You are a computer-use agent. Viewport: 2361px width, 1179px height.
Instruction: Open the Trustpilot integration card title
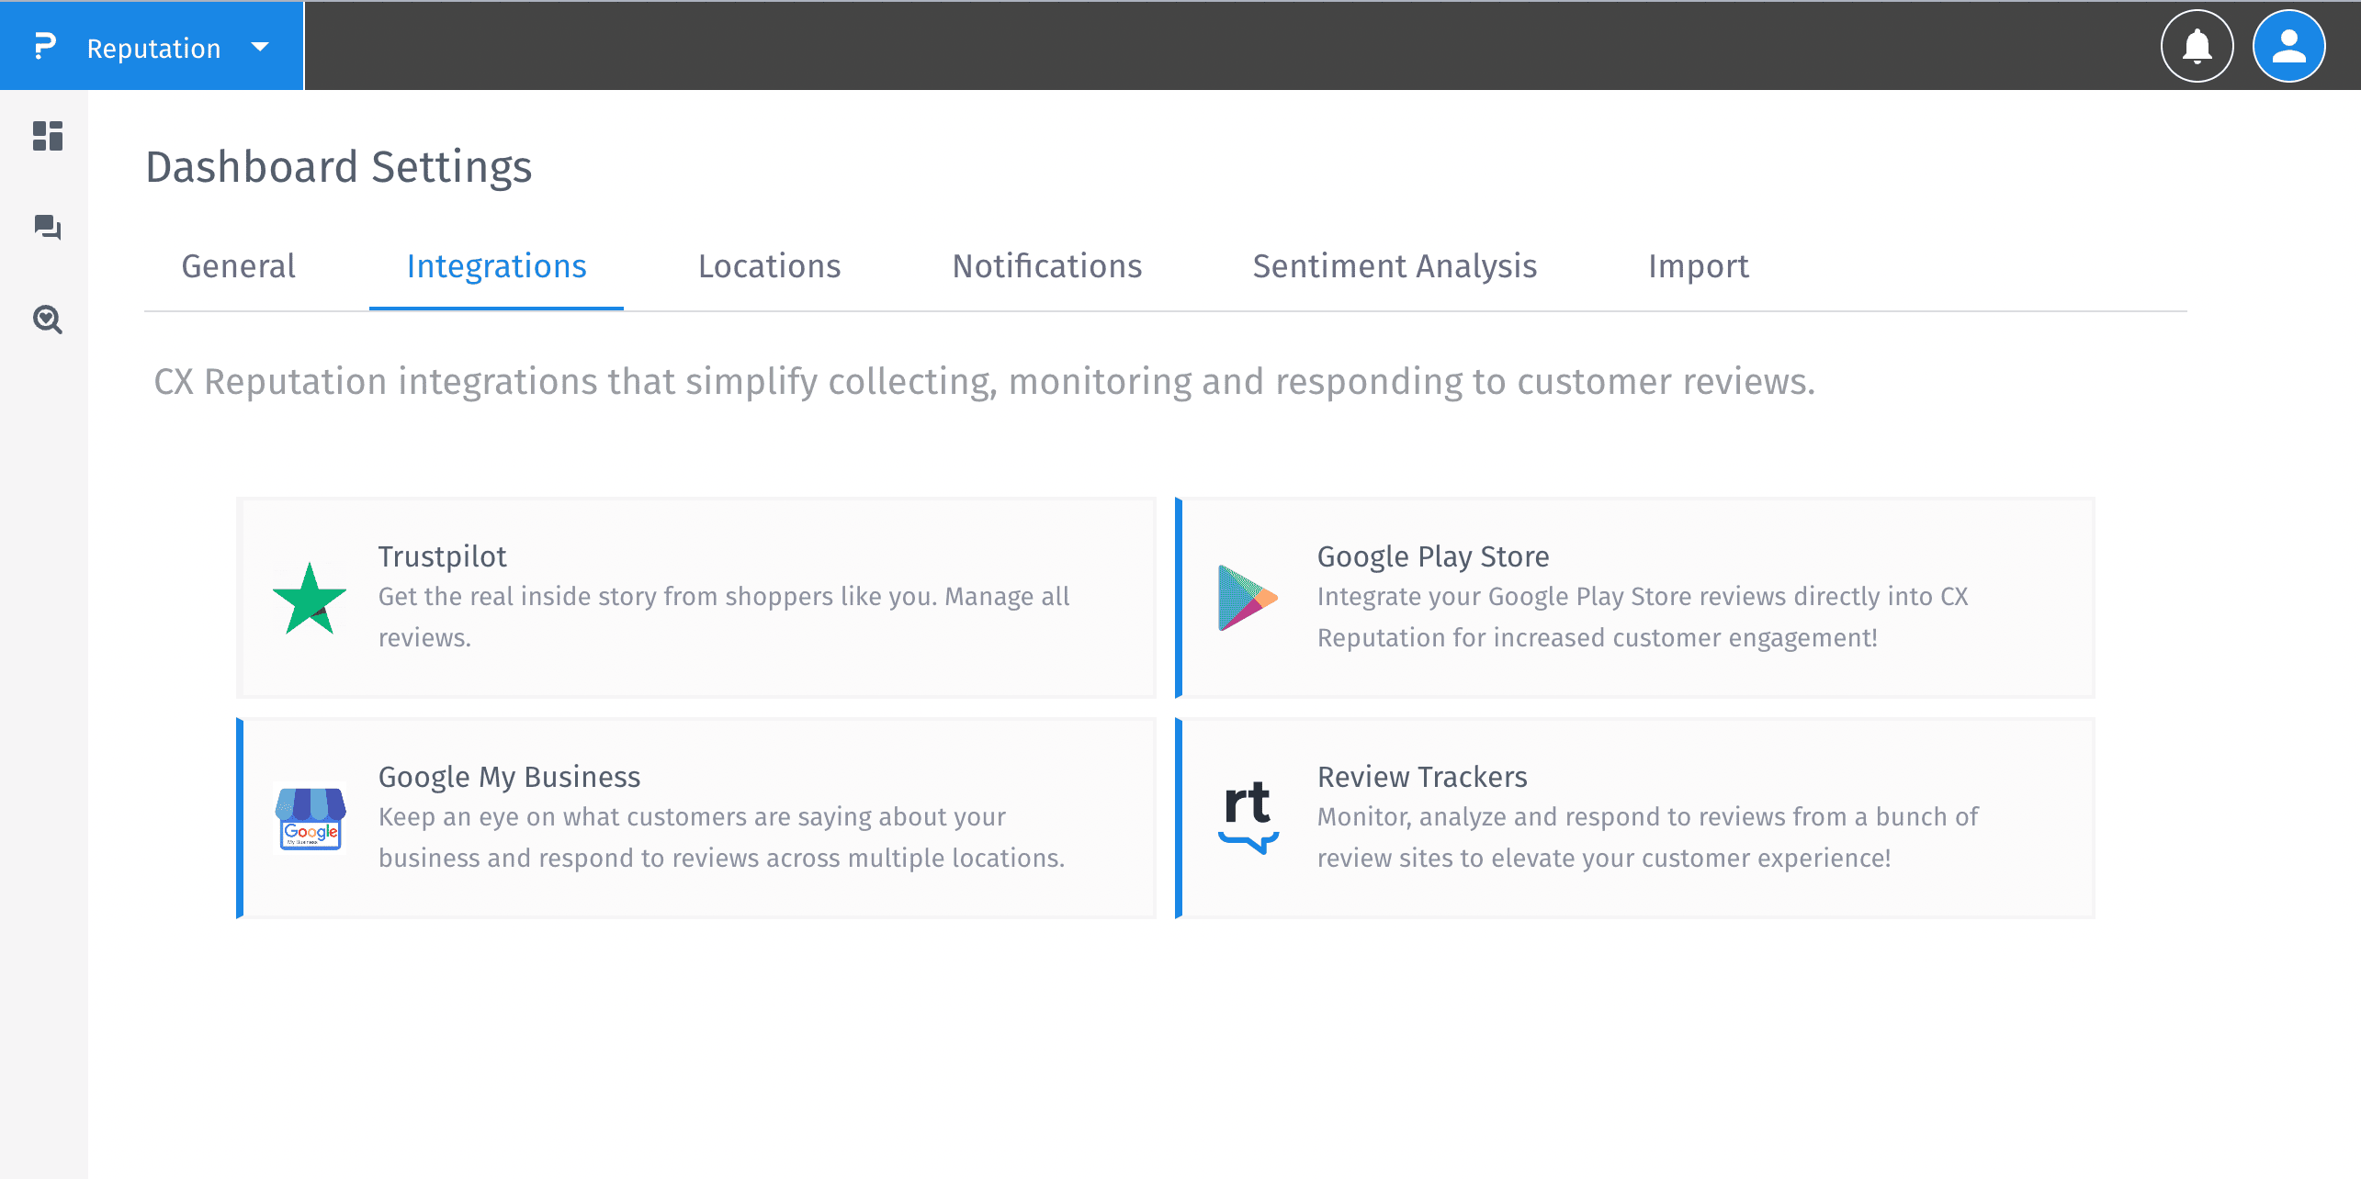pyautogui.click(x=442, y=556)
